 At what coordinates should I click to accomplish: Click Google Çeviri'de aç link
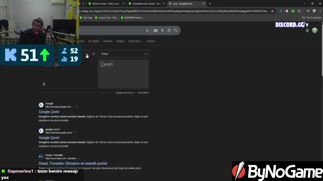coord(124,93)
